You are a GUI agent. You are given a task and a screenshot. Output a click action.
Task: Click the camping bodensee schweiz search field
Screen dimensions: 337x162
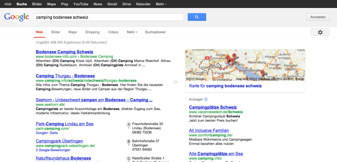click(x=108, y=17)
